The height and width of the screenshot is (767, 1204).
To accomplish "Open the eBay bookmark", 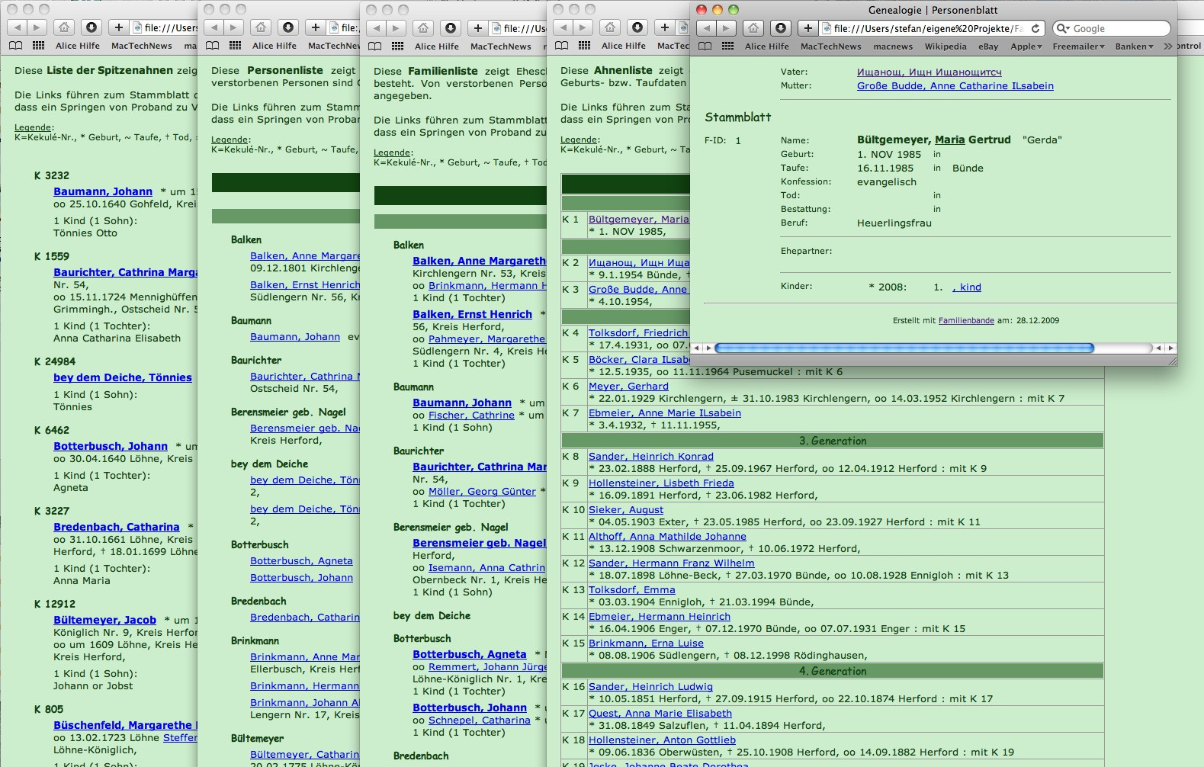I will [x=988, y=47].
